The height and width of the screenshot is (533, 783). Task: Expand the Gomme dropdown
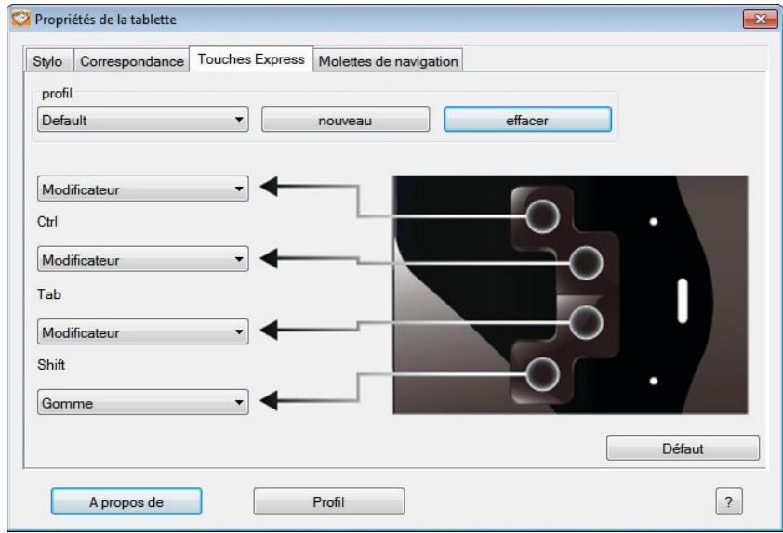pyautogui.click(x=143, y=402)
